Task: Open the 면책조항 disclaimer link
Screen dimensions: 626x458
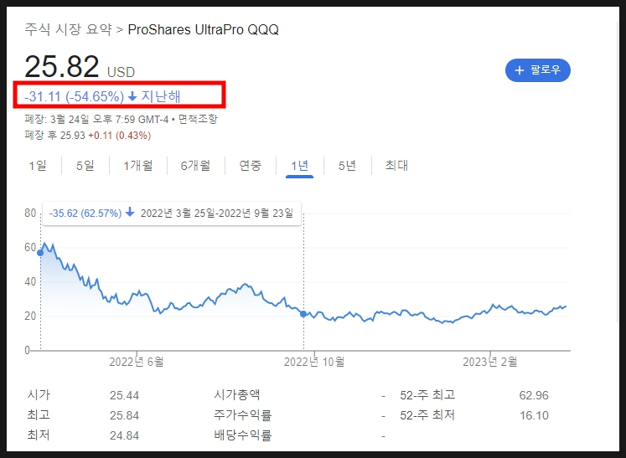Action: coord(198,119)
